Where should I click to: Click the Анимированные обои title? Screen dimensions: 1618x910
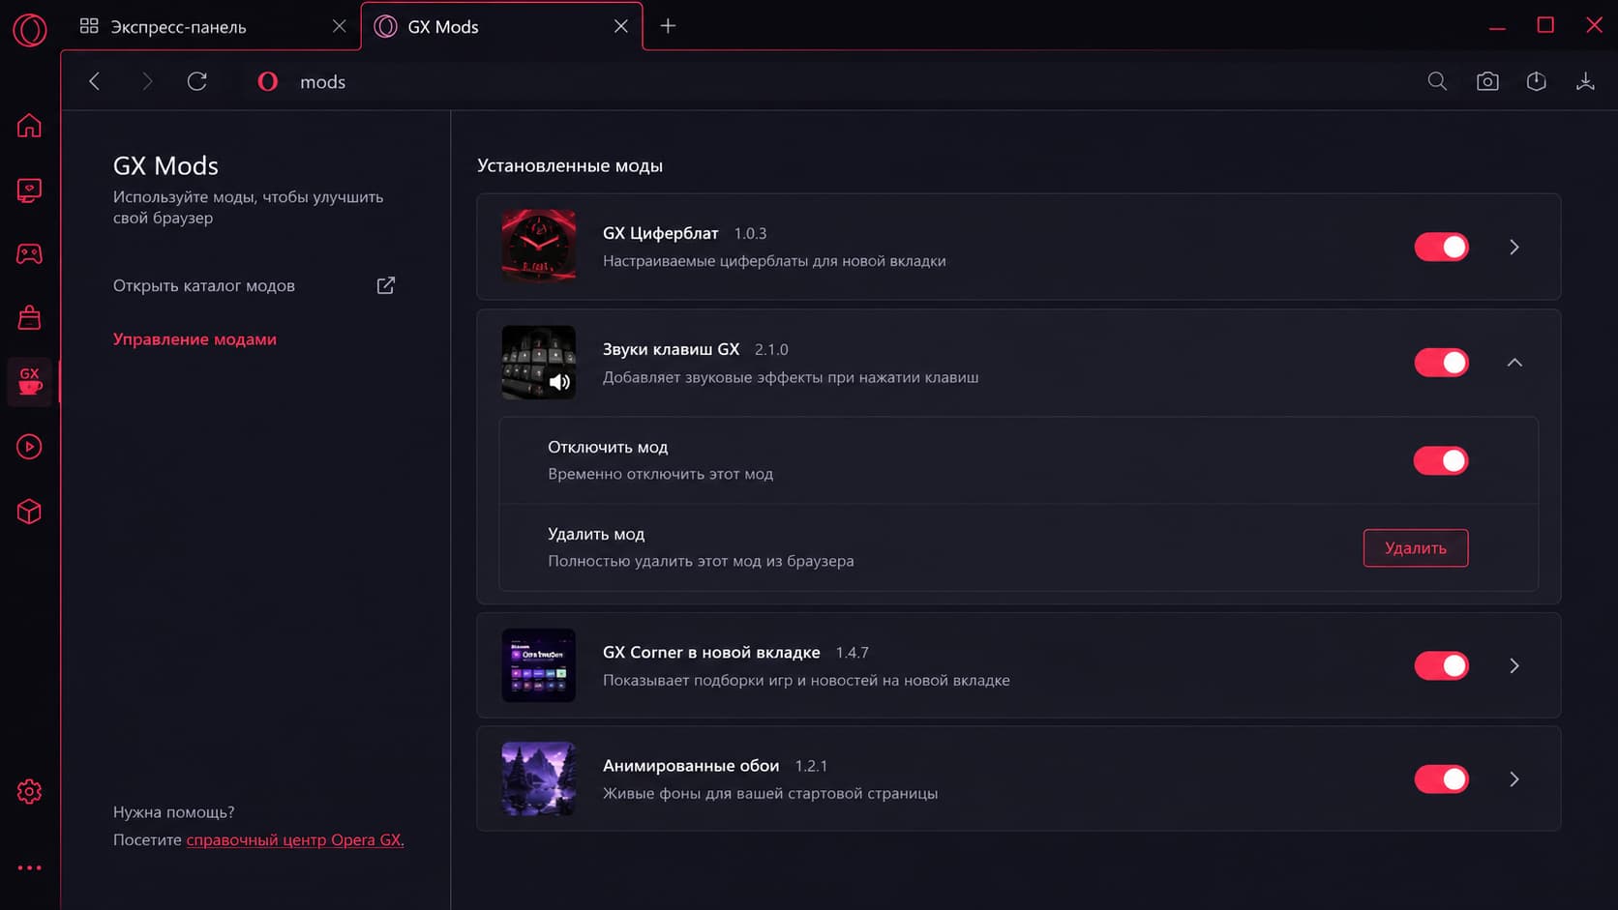pos(691,766)
